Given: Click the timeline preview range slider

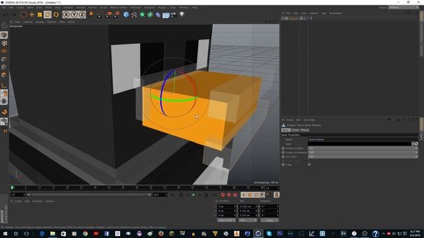Looking at the screenshot, I should click(x=89, y=194).
